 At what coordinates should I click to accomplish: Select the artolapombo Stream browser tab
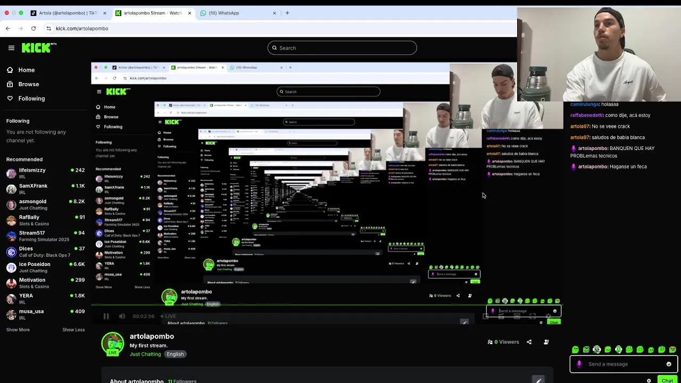[153, 13]
